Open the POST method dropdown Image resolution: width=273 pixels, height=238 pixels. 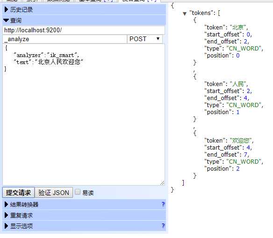(x=145, y=39)
